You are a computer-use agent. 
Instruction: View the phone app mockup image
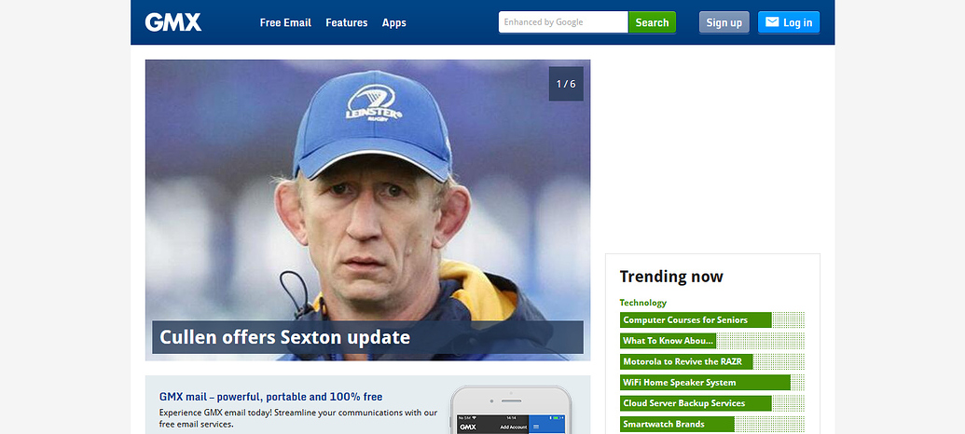click(511, 410)
